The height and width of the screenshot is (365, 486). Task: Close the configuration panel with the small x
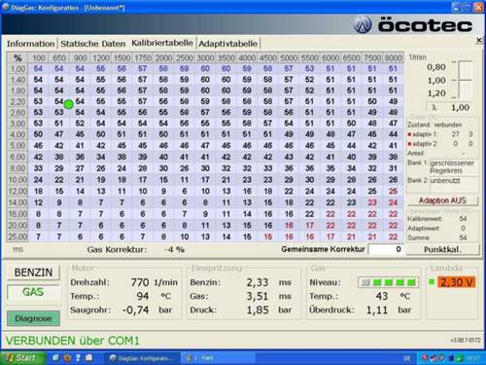point(479,40)
